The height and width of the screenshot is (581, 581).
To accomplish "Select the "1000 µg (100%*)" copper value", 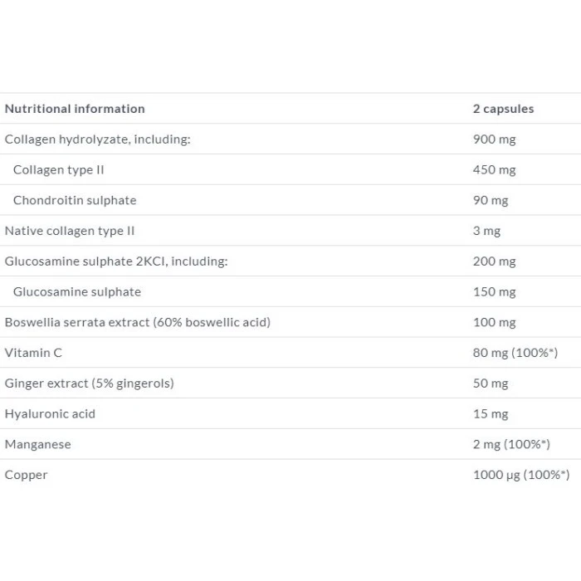I will click(520, 475).
